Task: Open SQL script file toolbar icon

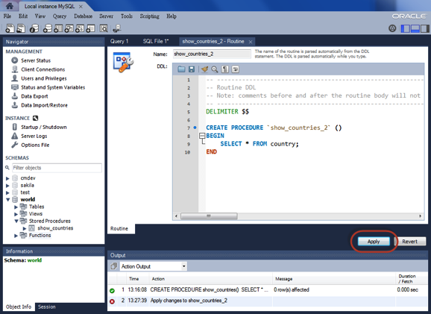Action: tap(21, 28)
